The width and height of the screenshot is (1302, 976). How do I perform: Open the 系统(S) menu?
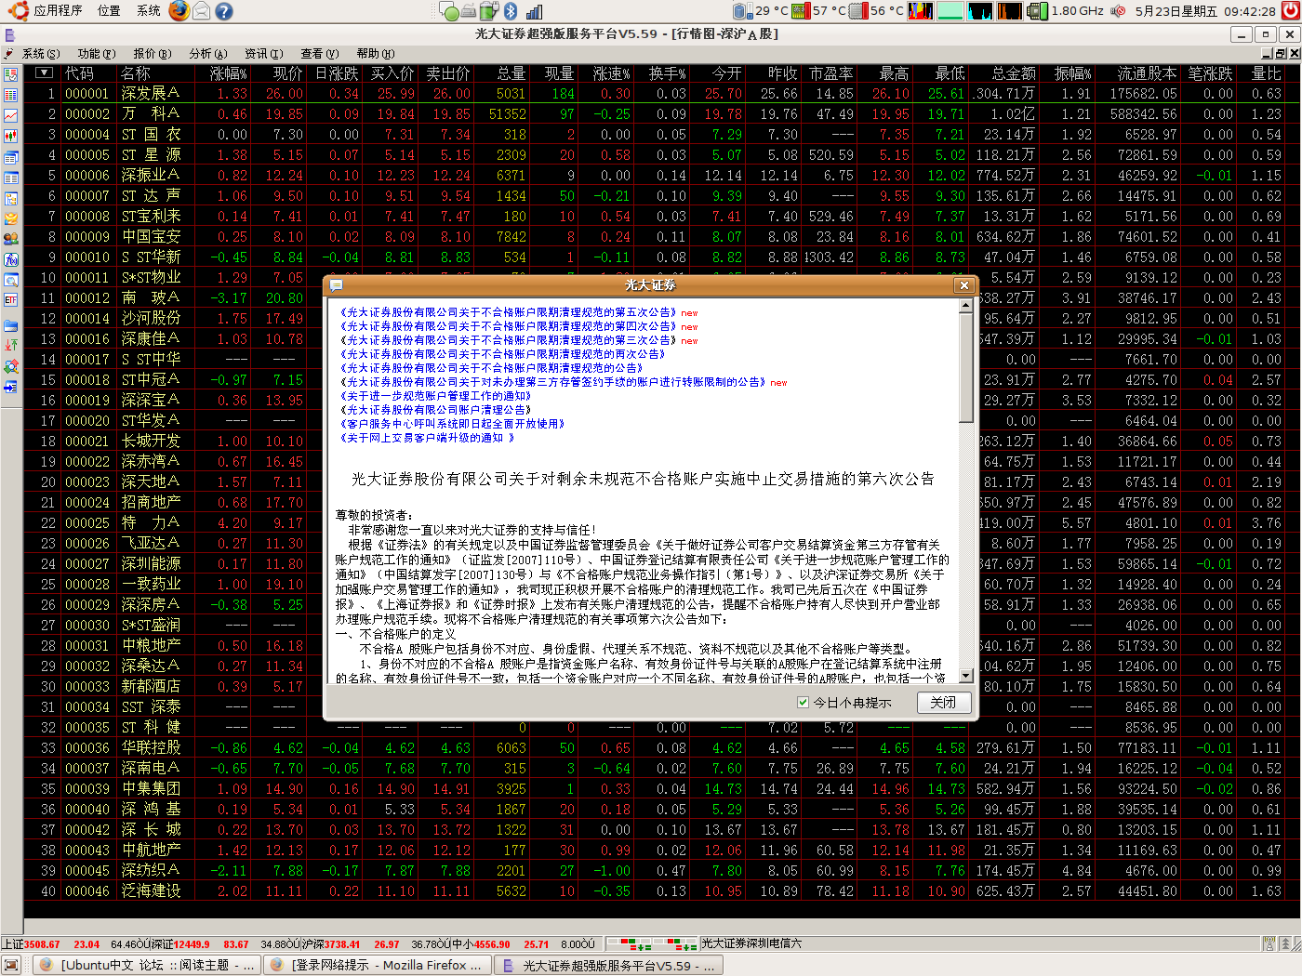40,54
